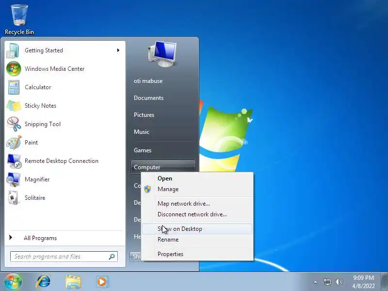Click the Calculator label
The width and height of the screenshot is (388, 291).
click(x=38, y=87)
